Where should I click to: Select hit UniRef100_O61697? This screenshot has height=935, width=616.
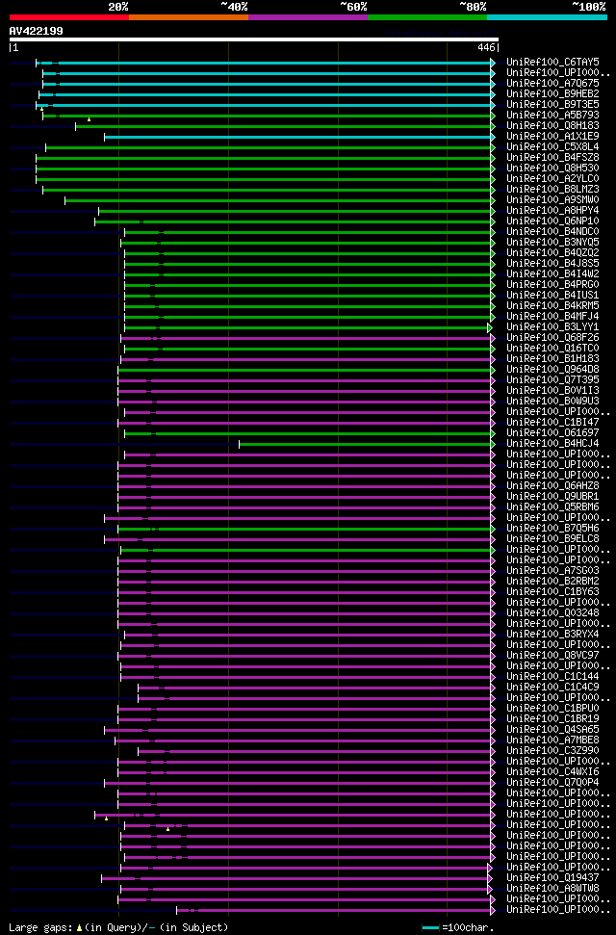click(x=552, y=433)
